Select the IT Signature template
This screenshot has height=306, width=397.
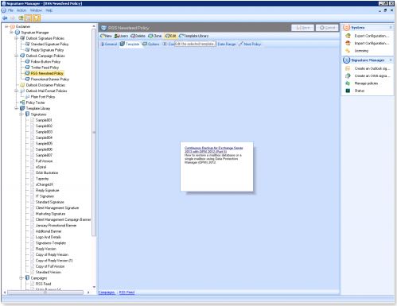pos(45,196)
